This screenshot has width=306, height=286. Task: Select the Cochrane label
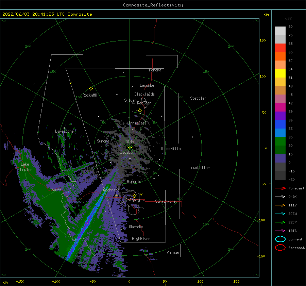(111, 190)
